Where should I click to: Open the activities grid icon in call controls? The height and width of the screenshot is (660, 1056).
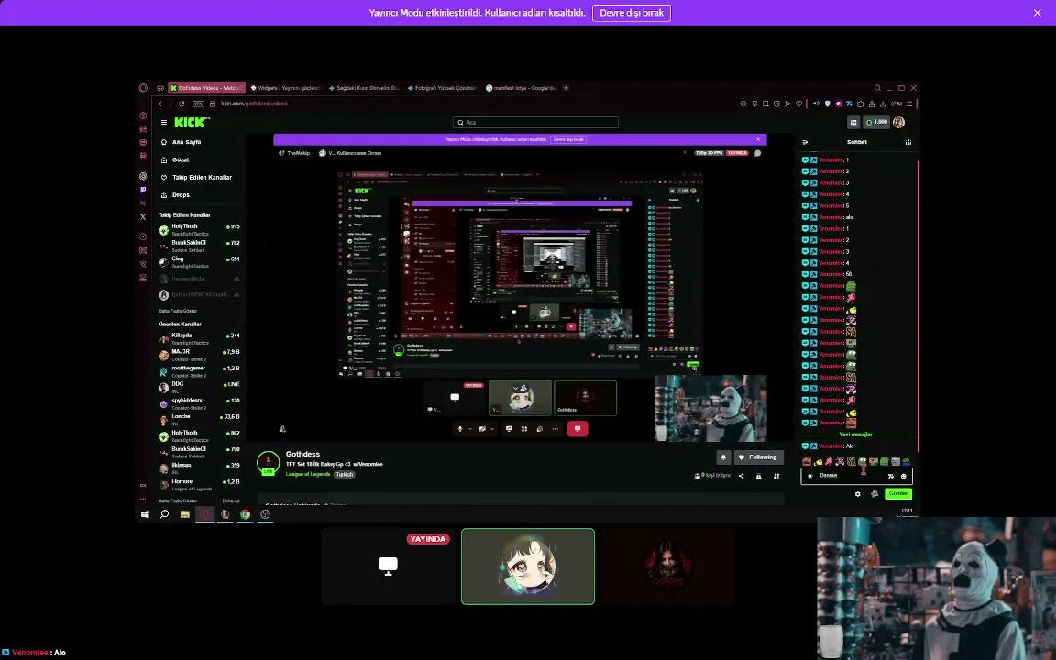point(524,429)
